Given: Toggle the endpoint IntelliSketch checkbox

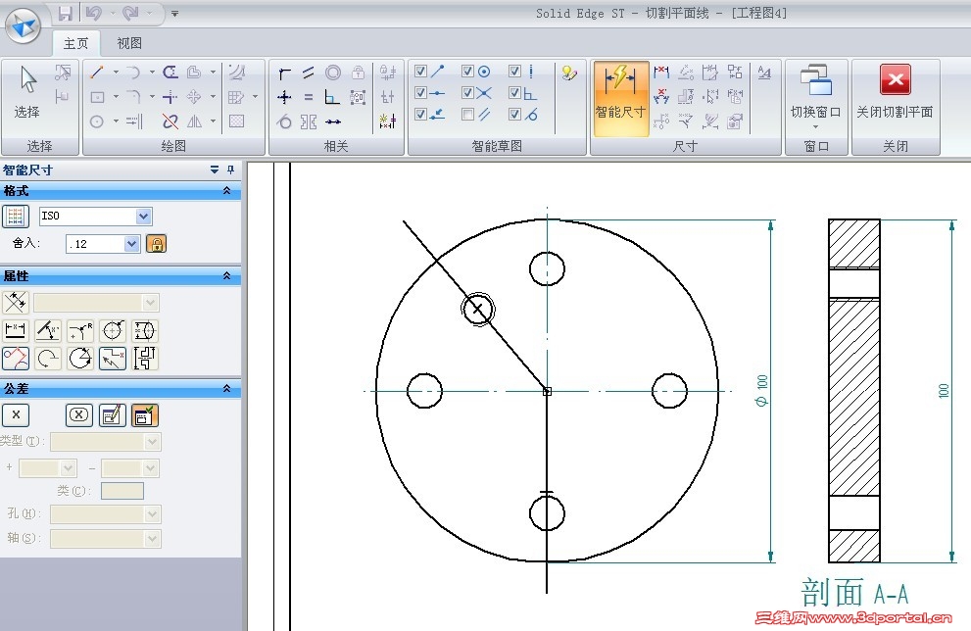Looking at the screenshot, I should pyautogui.click(x=421, y=72).
